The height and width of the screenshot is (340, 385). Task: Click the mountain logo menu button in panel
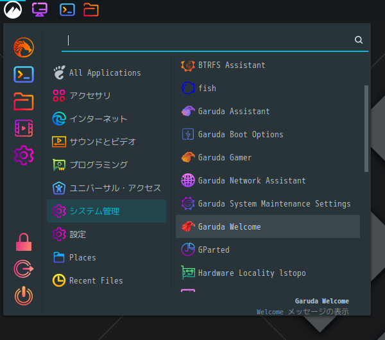tap(13, 10)
